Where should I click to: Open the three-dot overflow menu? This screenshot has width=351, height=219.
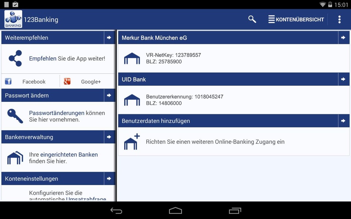339,19
